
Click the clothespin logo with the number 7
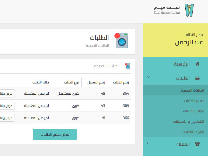(189, 10)
